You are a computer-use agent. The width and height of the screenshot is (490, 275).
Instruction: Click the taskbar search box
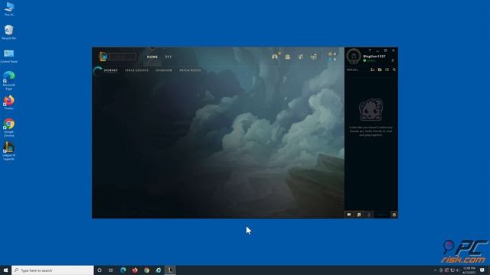click(x=53, y=270)
